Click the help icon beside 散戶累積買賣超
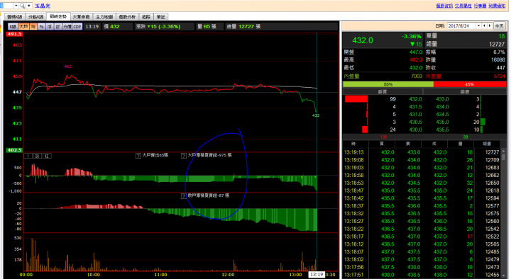Viewport: 511px width, 279px height. [184, 196]
